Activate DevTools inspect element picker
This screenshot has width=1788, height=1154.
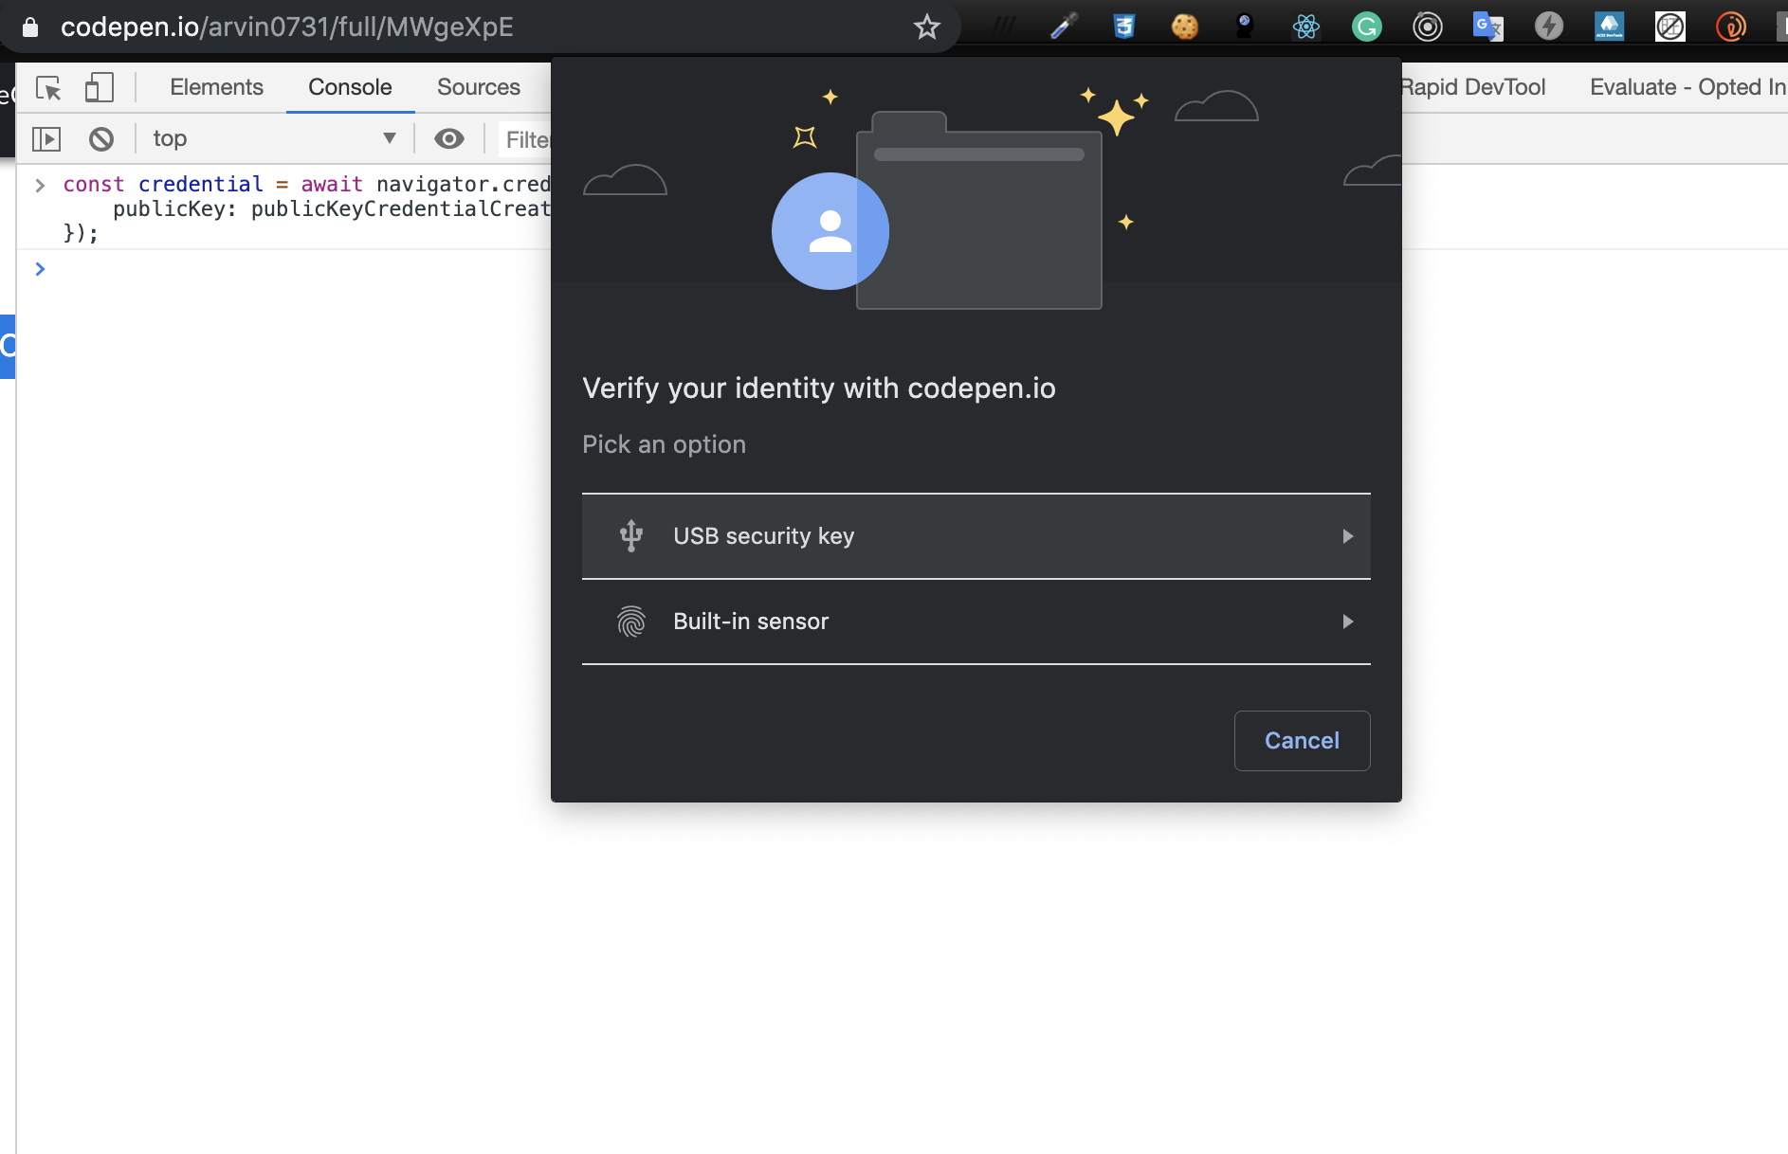[48, 88]
